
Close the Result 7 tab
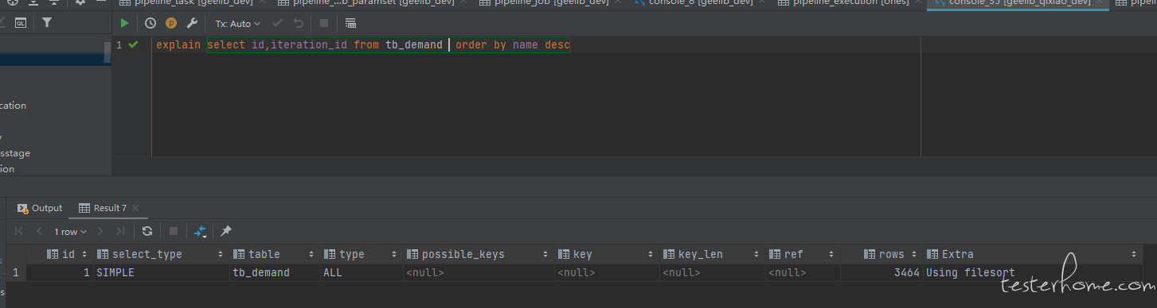click(x=135, y=208)
